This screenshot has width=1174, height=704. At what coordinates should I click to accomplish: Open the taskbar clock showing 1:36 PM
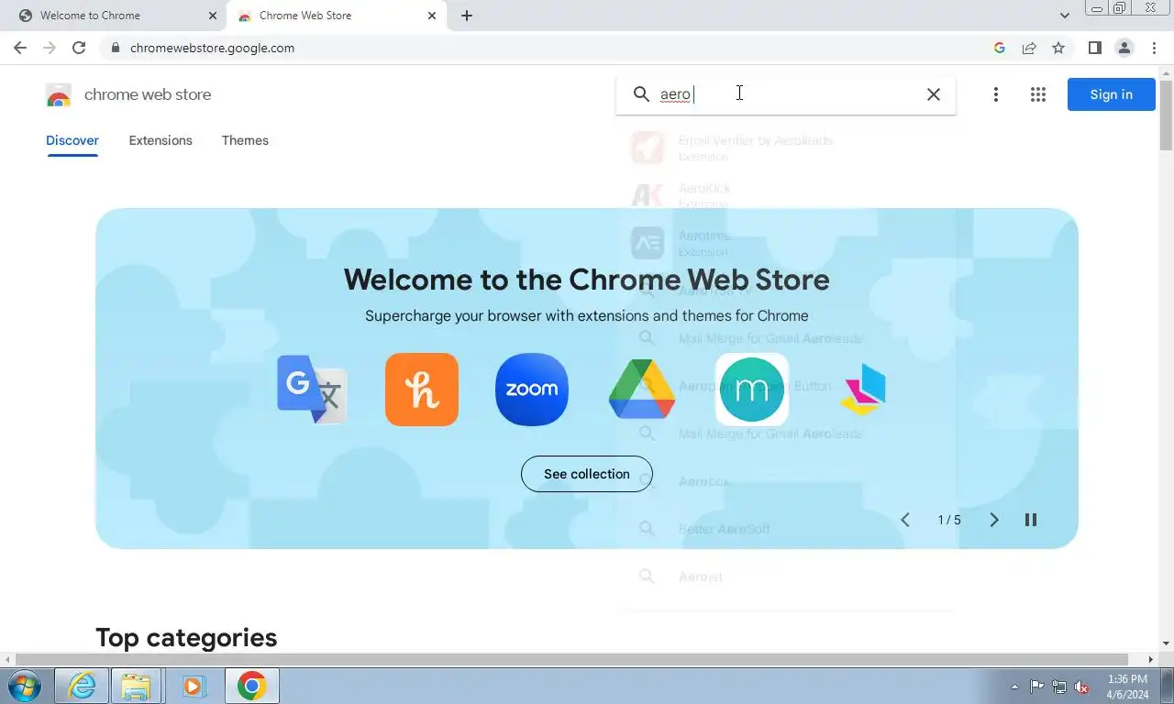1127,687
